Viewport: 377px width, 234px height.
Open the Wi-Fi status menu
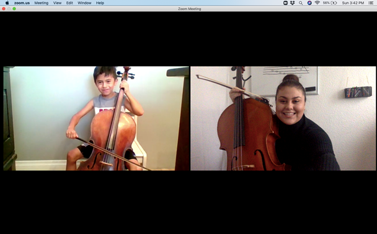(317, 3)
